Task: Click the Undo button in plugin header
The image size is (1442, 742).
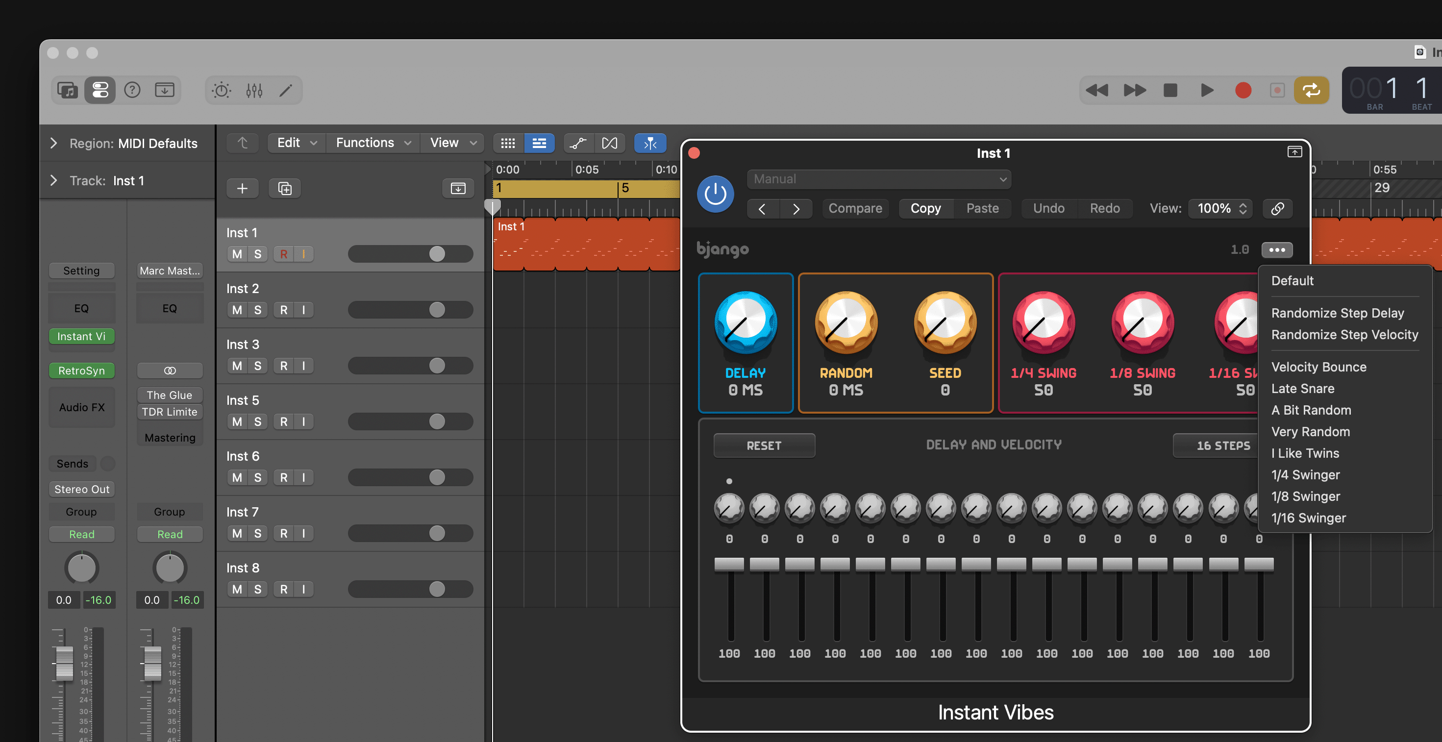Action: 1048,209
